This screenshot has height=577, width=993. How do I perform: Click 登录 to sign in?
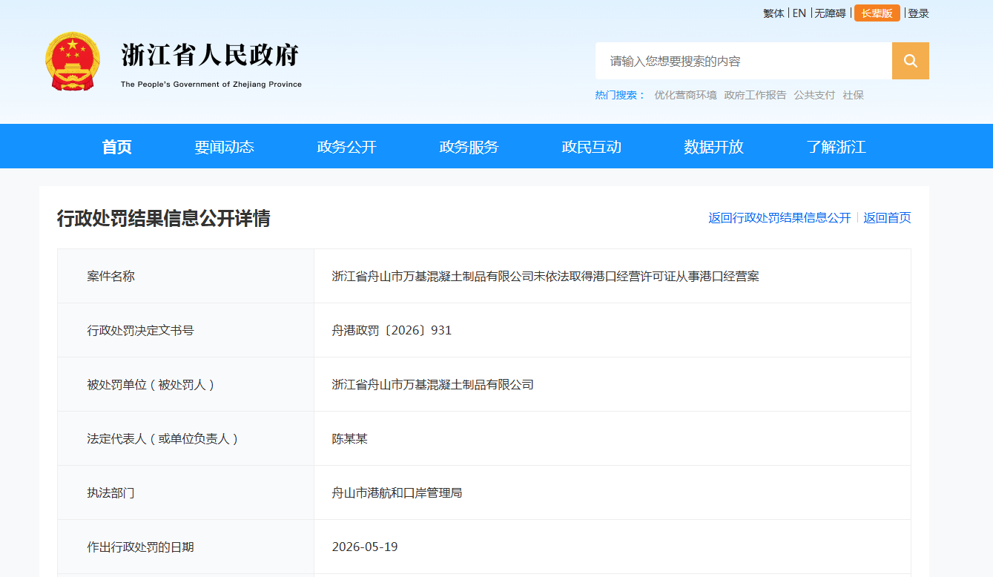tap(918, 13)
